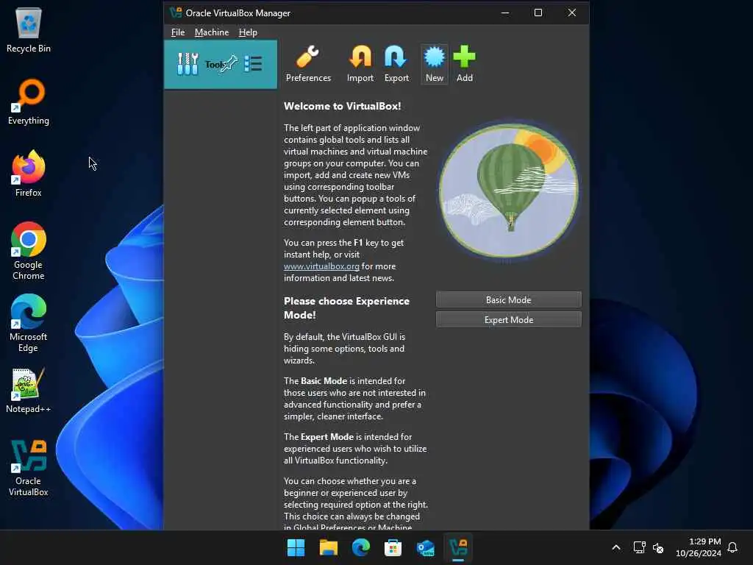Click the Export appliance icon
This screenshot has height=565, width=753.
396,64
